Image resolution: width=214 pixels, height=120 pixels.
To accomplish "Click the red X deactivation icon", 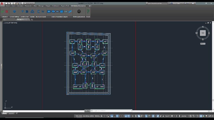I will (x=7, y=11).
